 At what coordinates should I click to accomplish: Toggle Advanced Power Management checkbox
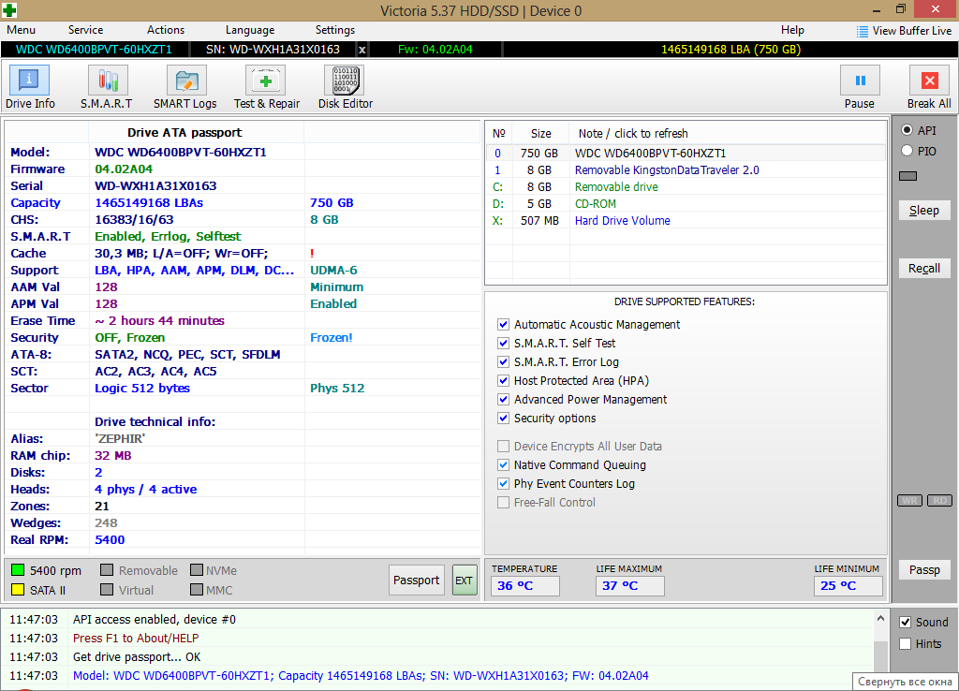pyautogui.click(x=503, y=399)
